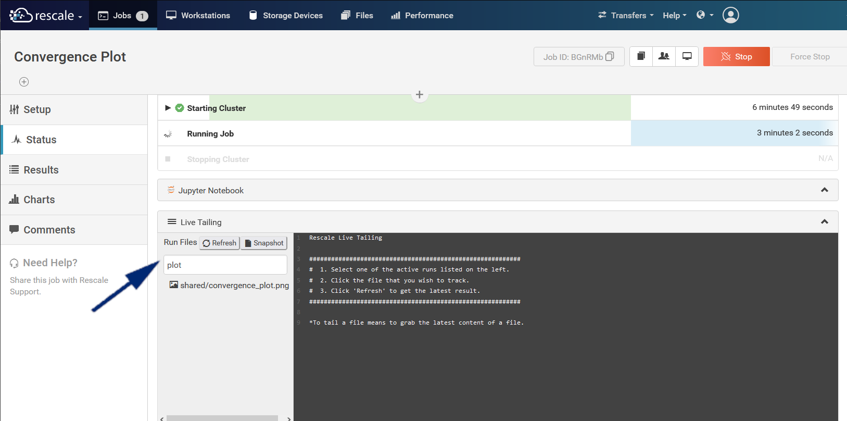Screen dimensions: 847x421
Task: Click the clone job icon button
Action: 641,56
